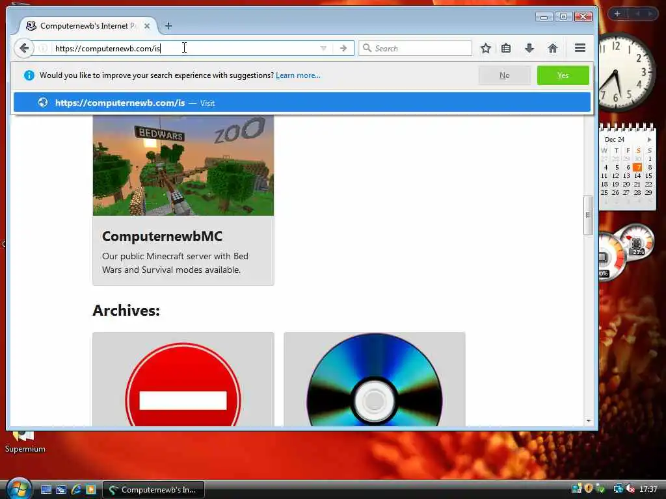Visit the https://computernewb.com/is suggestion
This screenshot has width=666, height=499.
click(x=302, y=103)
